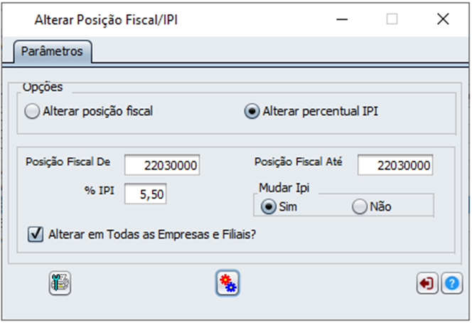Close the Alterar Posição Fiscal/IPI window

tap(443, 19)
